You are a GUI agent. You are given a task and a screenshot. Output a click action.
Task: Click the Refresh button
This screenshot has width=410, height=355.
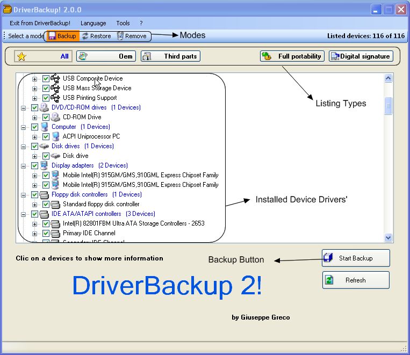(356, 280)
